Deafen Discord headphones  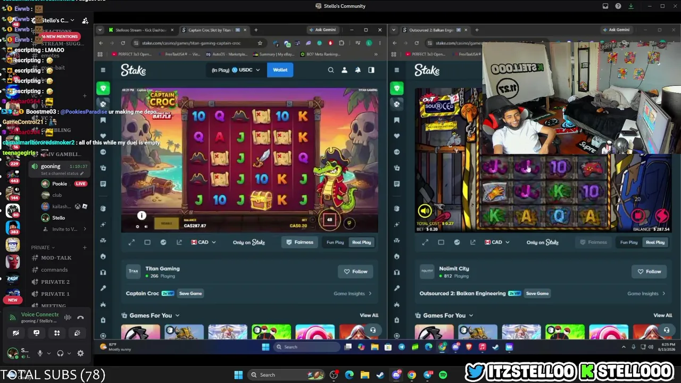click(x=60, y=353)
